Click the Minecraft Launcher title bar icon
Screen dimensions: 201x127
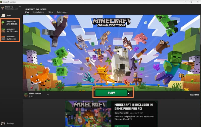[x=2, y=2]
